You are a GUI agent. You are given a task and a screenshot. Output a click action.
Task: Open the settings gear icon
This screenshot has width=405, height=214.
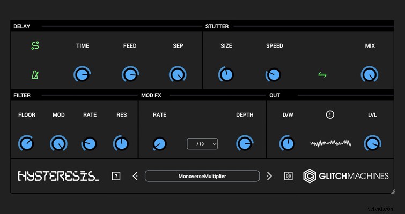[x=288, y=176]
